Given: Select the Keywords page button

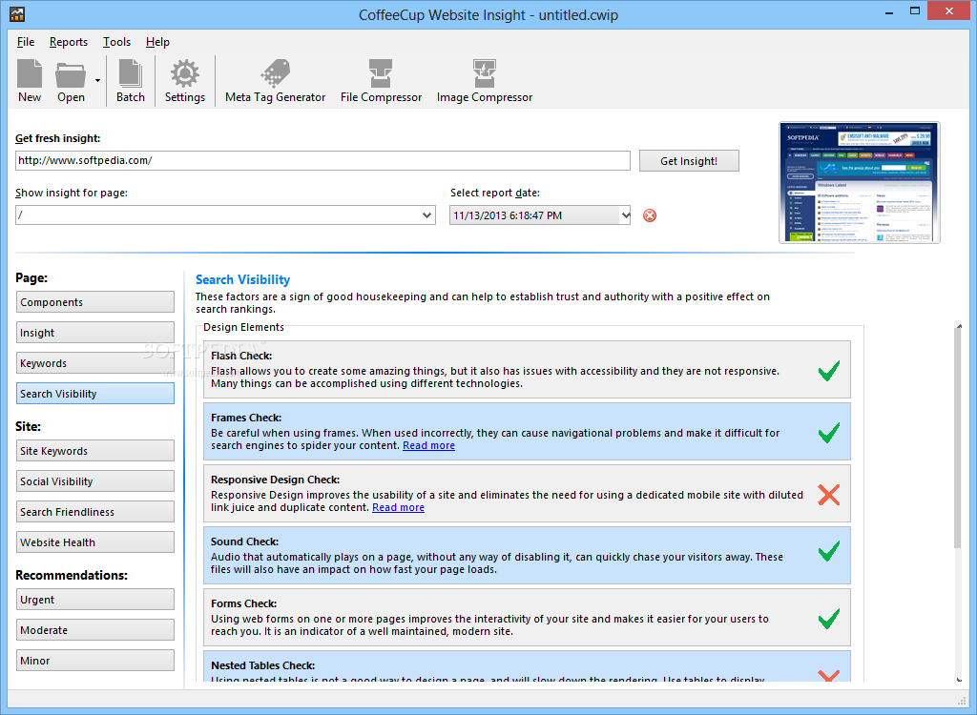Looking at the screenshot, I should [95, 363].
